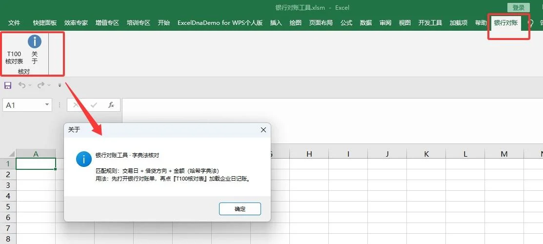Switch to the 数据 tab
This screenshot has height=244, width=543.
pyautogui.click(x=366, y=23)
